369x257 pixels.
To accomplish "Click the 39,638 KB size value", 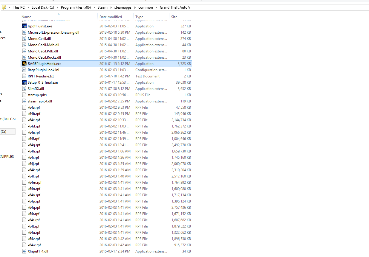I will [183, 82].
